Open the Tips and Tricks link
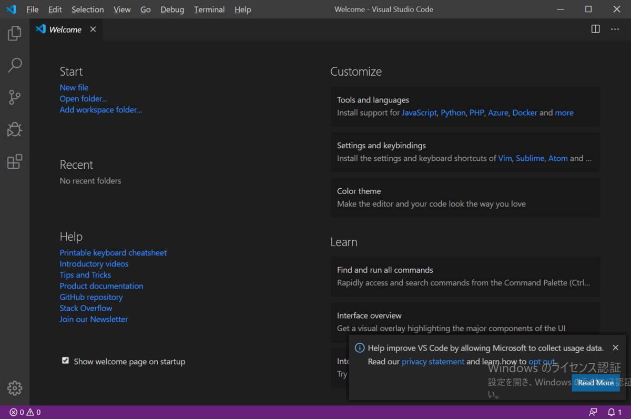 click(x=85, y=275)
